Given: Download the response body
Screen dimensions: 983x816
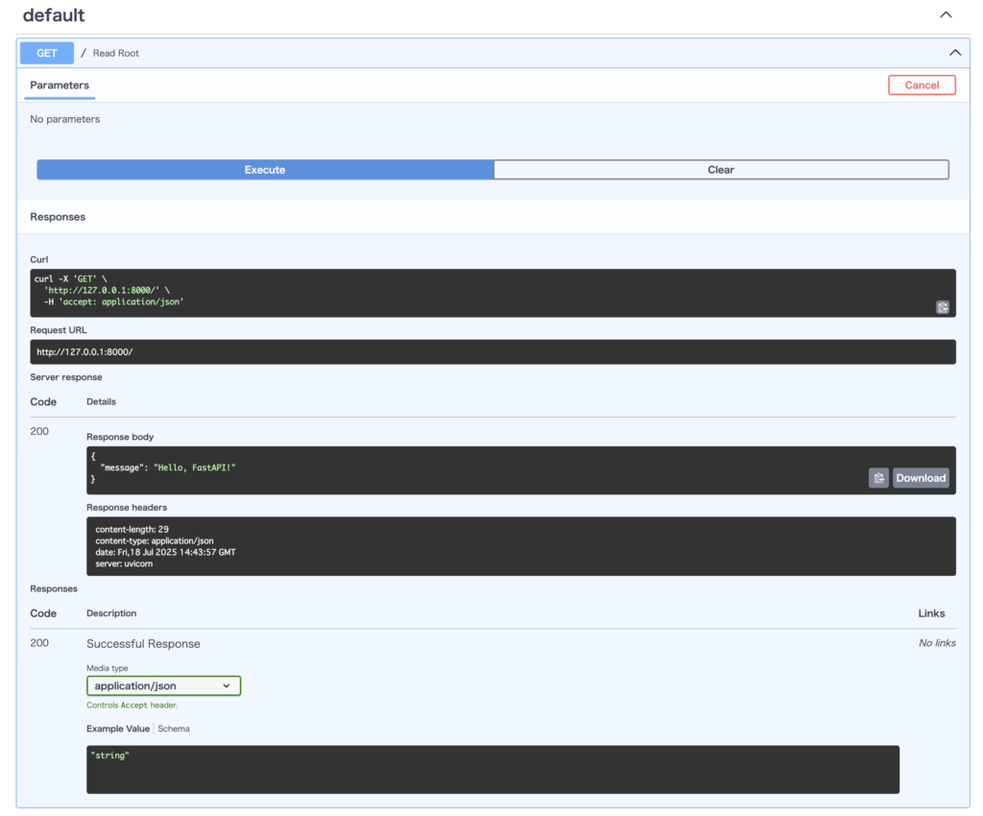Looking at the screenshot, I should (921, 478).
